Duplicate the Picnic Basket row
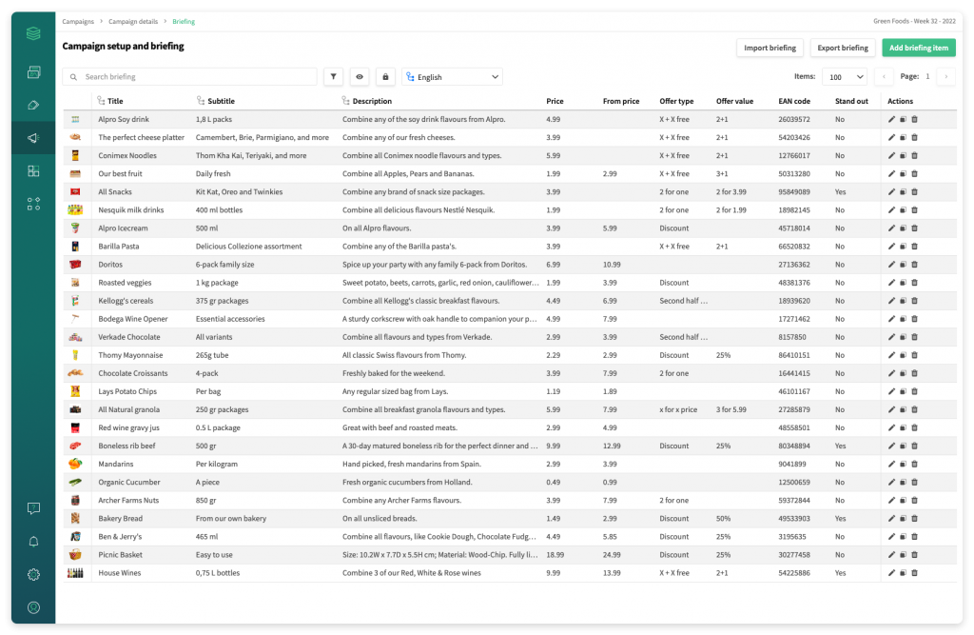The image size is (974, 635). (904, 555)
